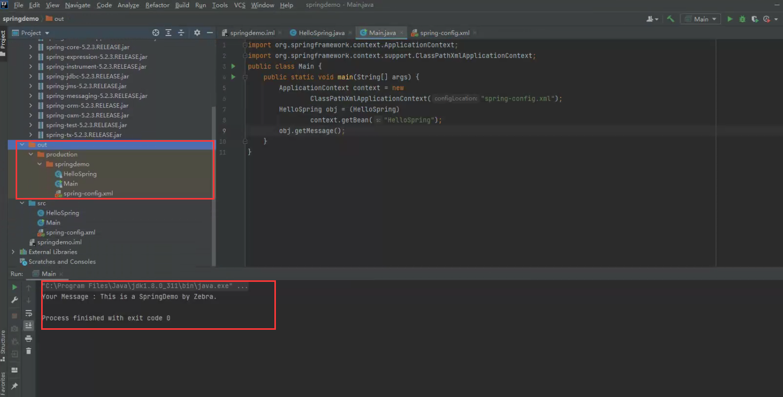Open the Project view dropdown
The width and height of the screenshot is (783, 397).
click(31, 32)
